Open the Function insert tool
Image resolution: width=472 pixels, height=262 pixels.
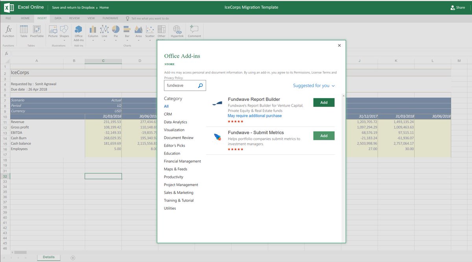point(8,32)
